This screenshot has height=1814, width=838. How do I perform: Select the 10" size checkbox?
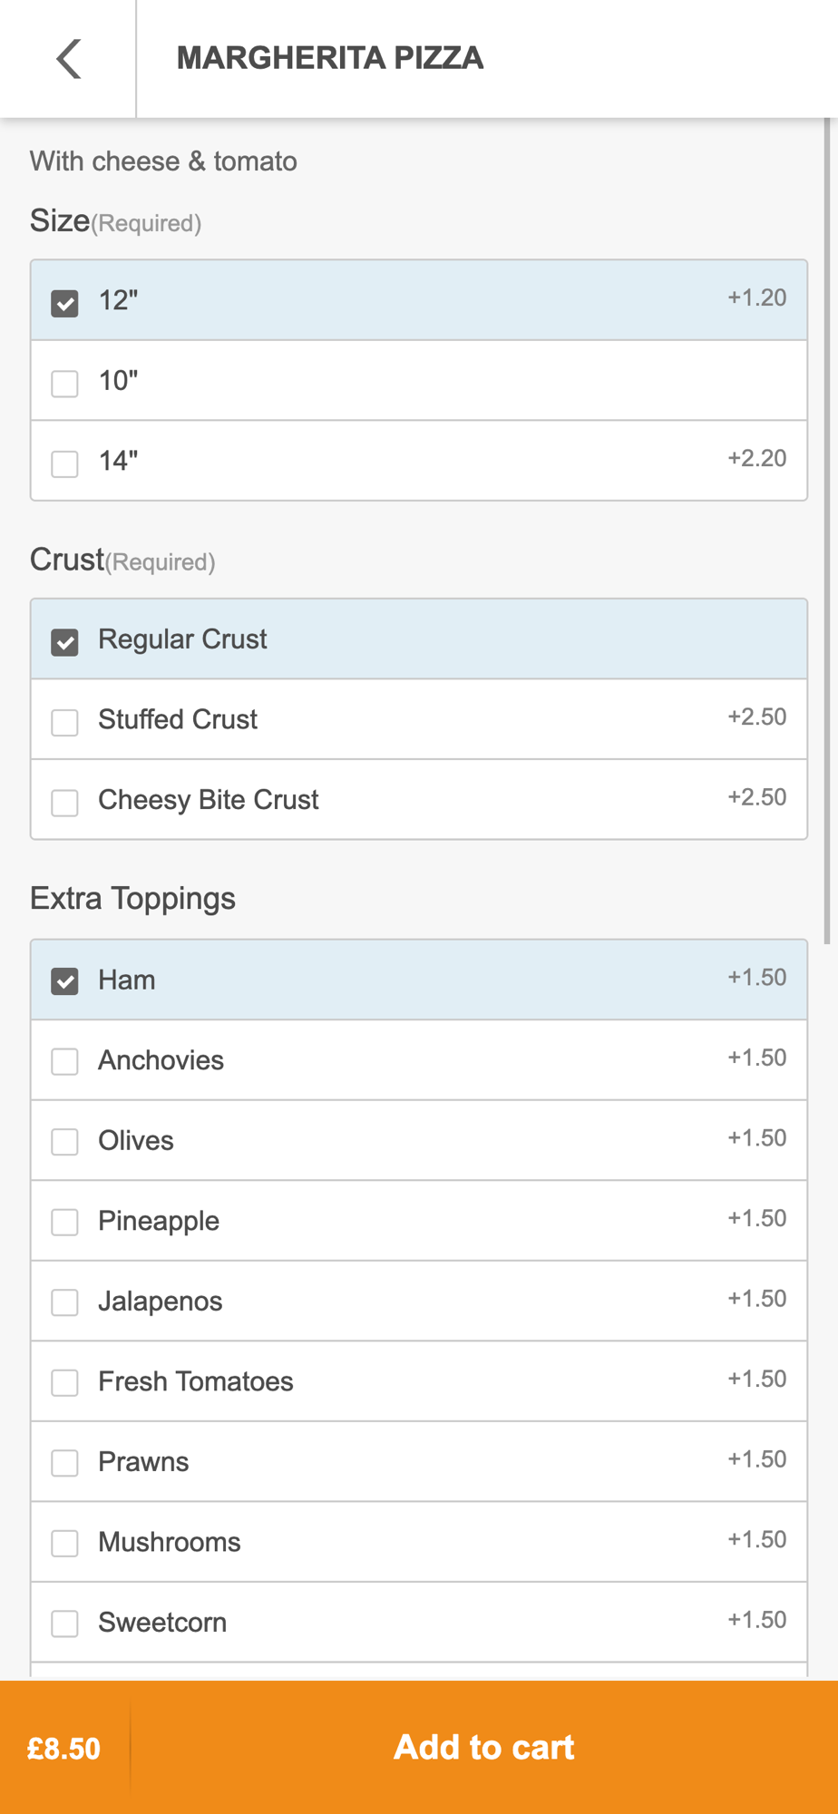[64, 383]
